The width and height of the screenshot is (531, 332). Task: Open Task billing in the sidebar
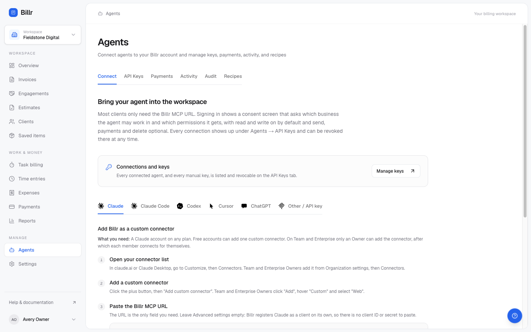click(43, 165)
